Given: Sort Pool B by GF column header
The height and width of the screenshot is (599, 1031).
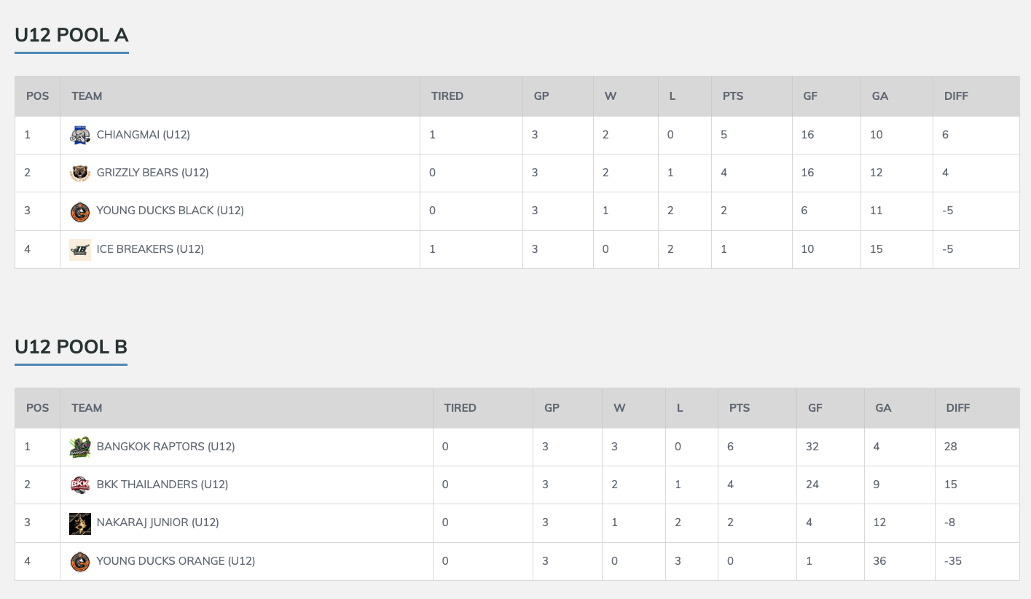Looking at the screenshot, I should point(815,408).
